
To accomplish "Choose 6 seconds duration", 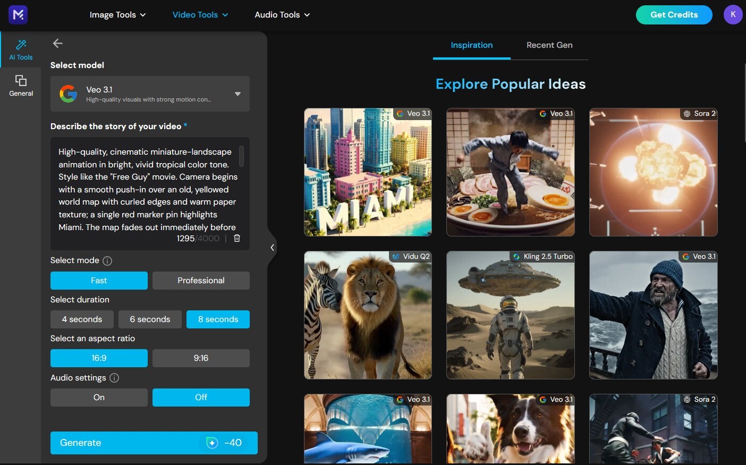I will (x=150, y=319).
